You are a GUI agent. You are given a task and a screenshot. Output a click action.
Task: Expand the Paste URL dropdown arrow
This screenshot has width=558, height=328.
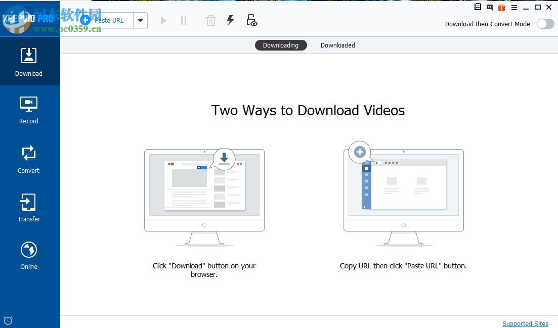(x=141, y=21)
